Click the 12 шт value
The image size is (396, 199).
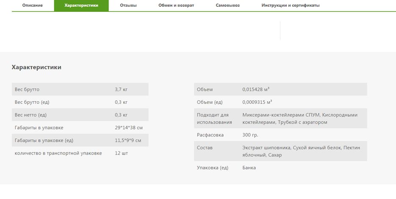click(122, 153)
